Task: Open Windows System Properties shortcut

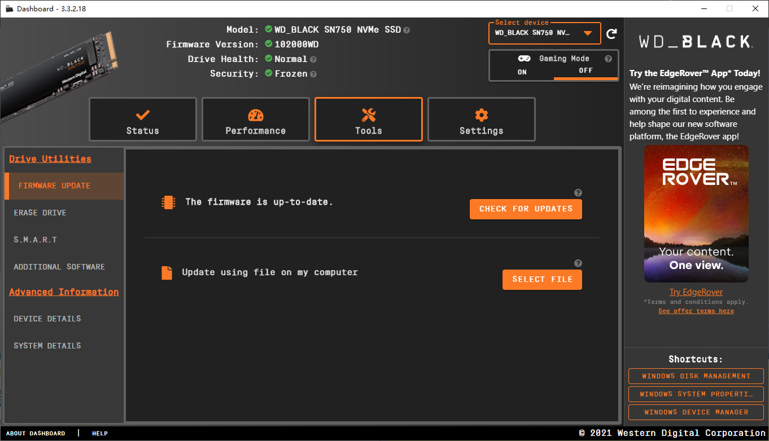Action: click(696, 394)
